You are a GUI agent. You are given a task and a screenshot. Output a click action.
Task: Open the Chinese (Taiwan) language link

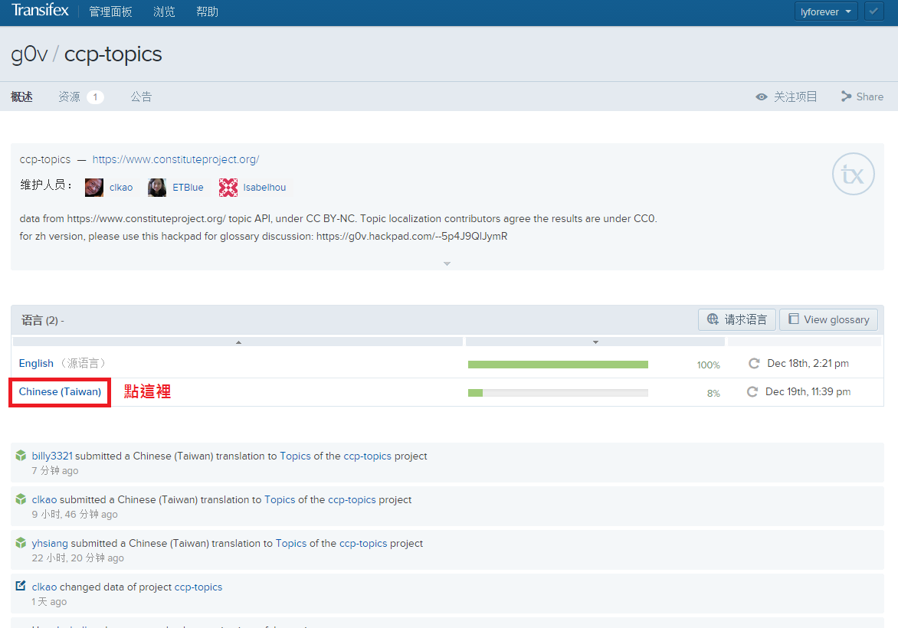pyautogui.click(x=60, y=392)
